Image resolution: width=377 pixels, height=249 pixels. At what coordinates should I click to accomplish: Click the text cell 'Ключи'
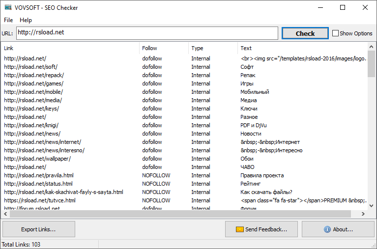[x=249, y=109]
